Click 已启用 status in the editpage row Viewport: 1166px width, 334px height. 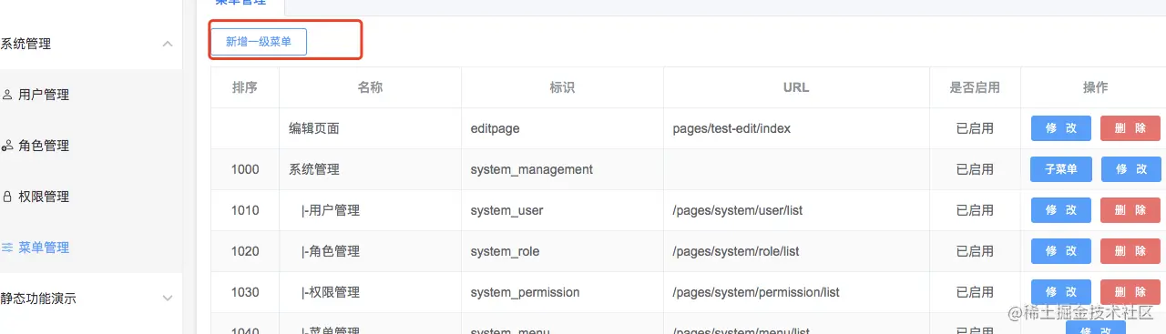[x=975, y=128]
